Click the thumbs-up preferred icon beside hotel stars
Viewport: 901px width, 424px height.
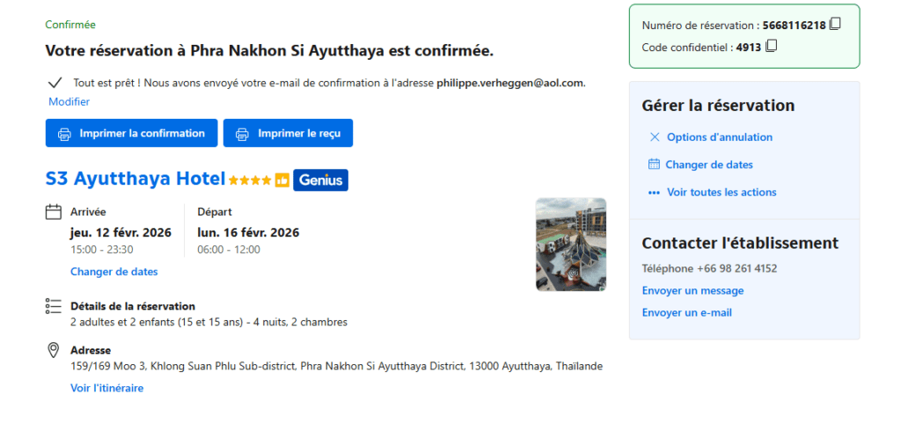click(x=282, y=180)
